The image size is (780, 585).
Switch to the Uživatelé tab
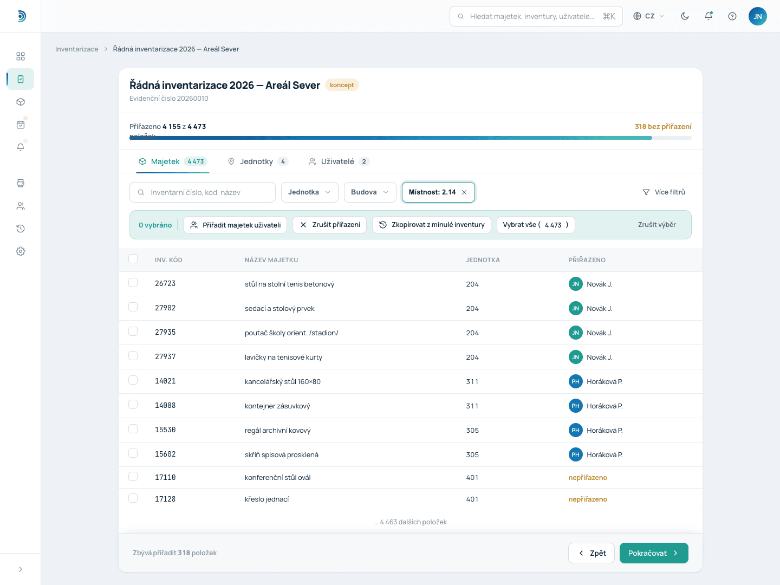[339, 161]
